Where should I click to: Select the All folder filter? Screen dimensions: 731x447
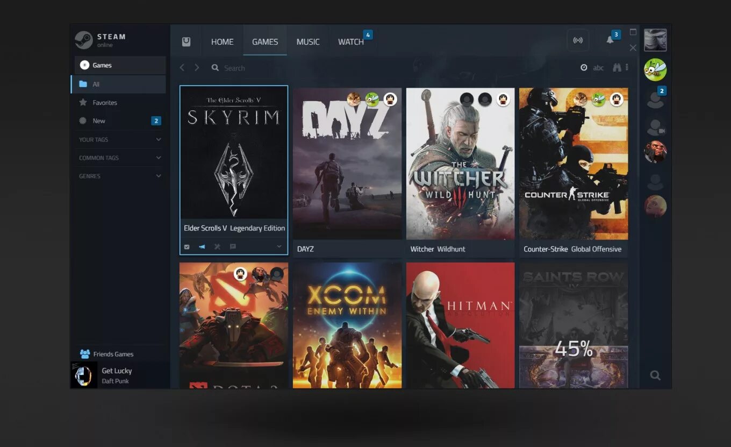click(118, 84)
